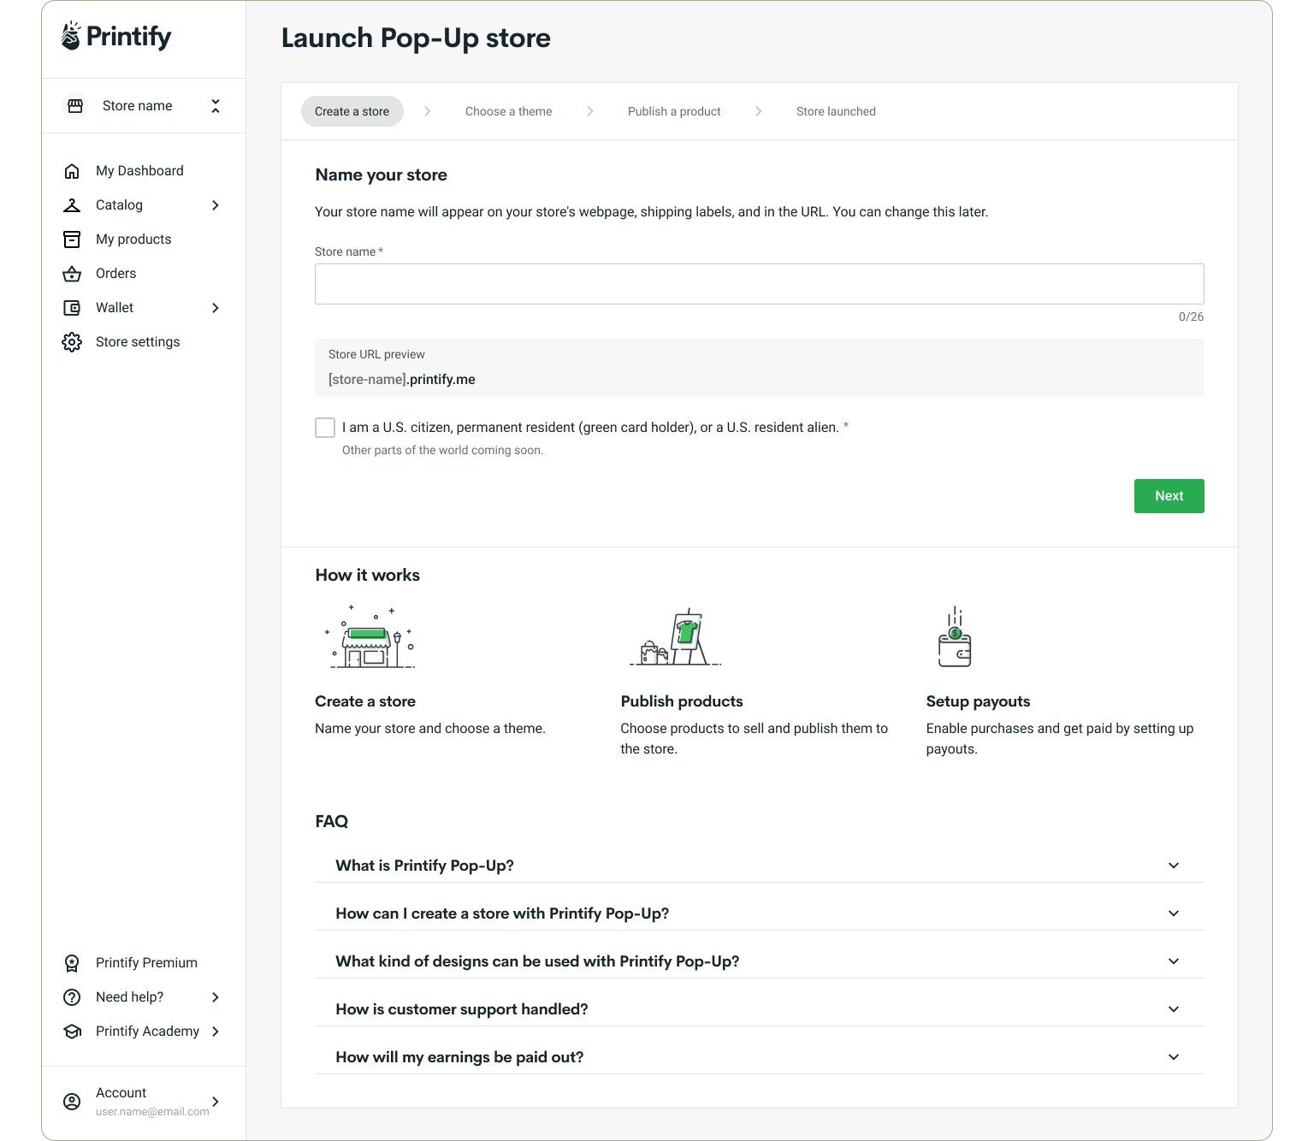The width and height of the screenshot is (1314, 1141).
Task: Click the Account profile icon
Action: [72, 1102]
